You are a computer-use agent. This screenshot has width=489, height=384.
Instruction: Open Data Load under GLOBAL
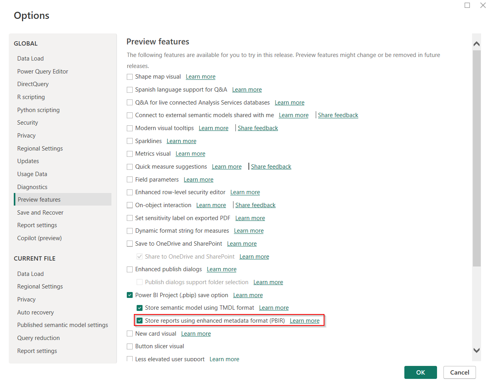click(x=30, y=59)
